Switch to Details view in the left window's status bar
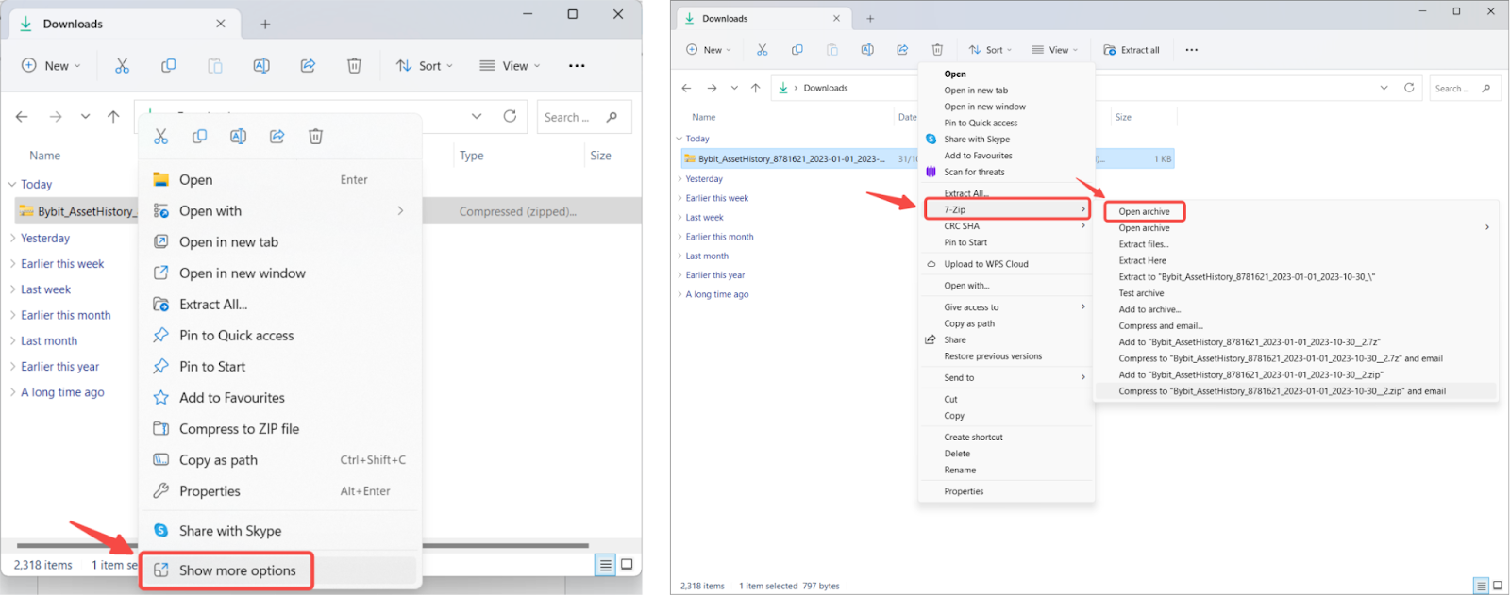This screenshot has width=1510, height=595. [x=605, y=565]
